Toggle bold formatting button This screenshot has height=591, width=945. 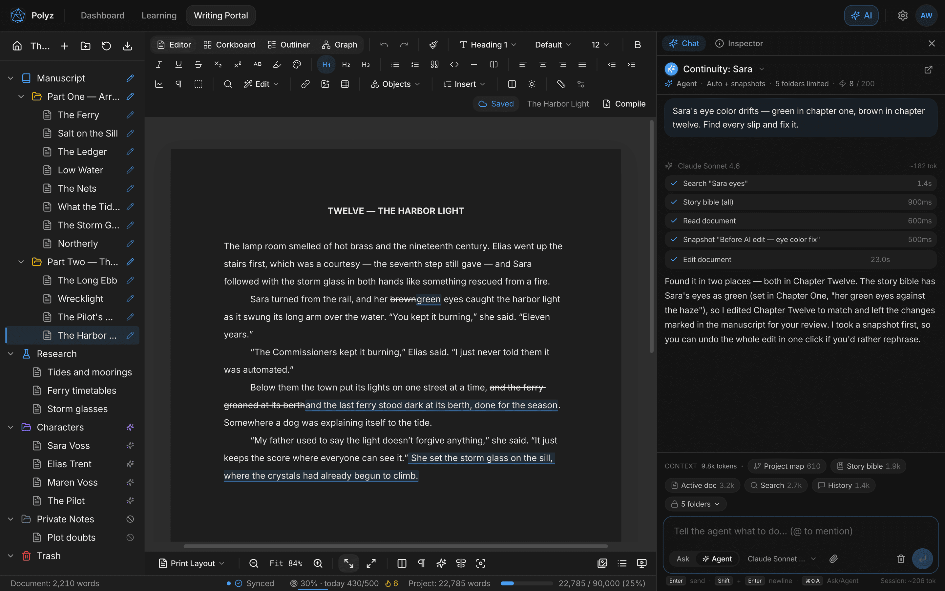[x=638, y=45]
